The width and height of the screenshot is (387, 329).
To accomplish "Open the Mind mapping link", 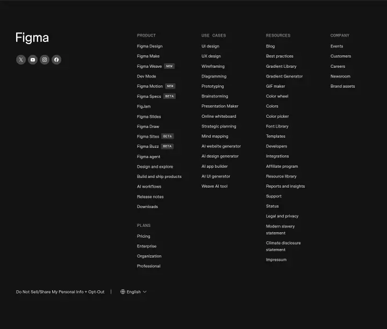I will click(214, 136).
